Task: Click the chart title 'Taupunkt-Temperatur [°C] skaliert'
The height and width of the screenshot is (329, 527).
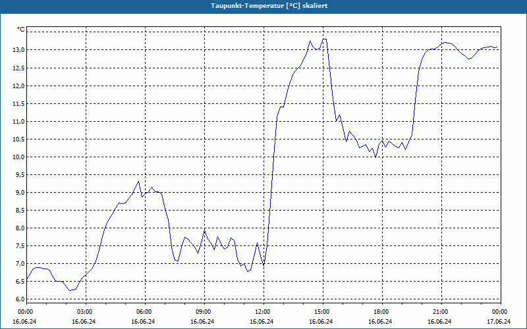Action: [269, 6]
